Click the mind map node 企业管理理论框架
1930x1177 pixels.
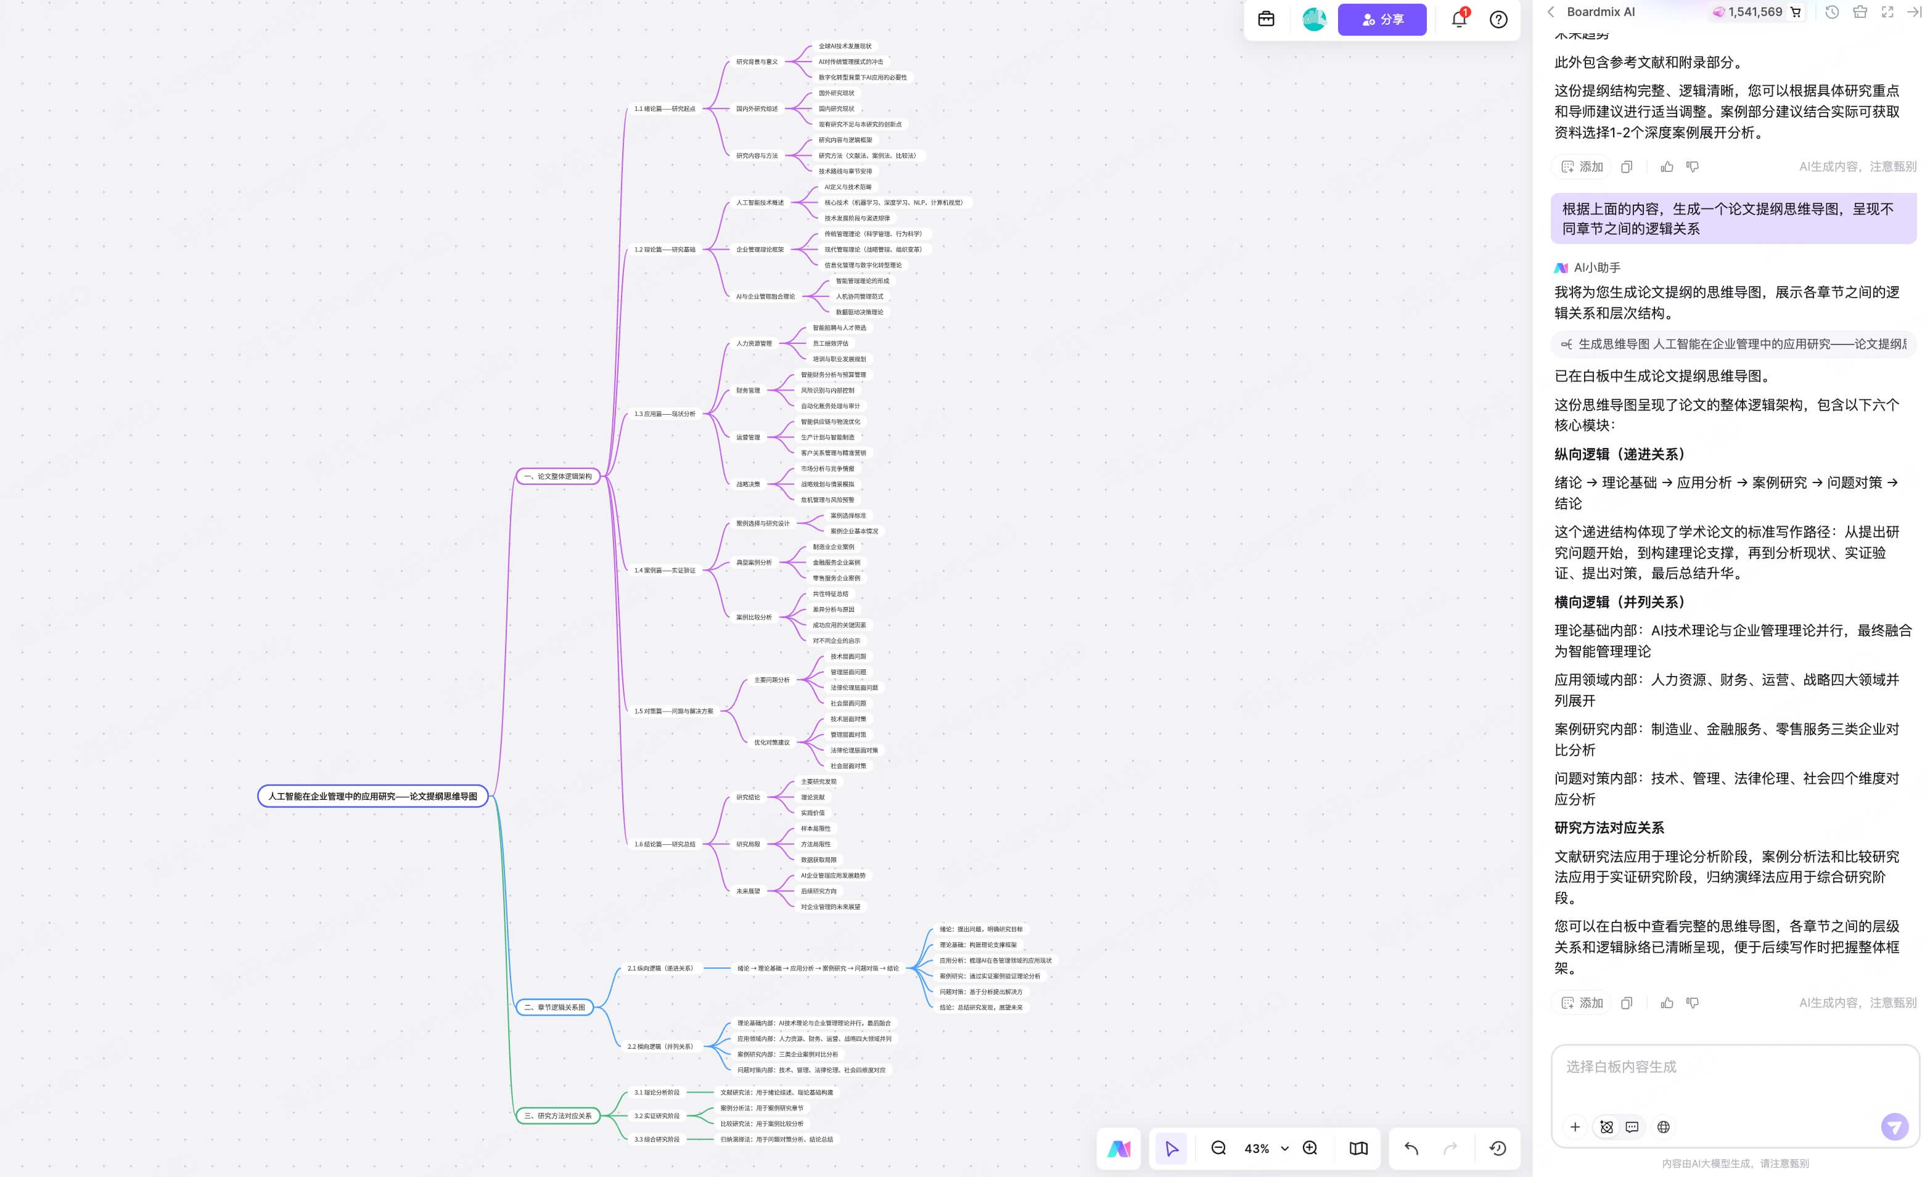[760, 250]
